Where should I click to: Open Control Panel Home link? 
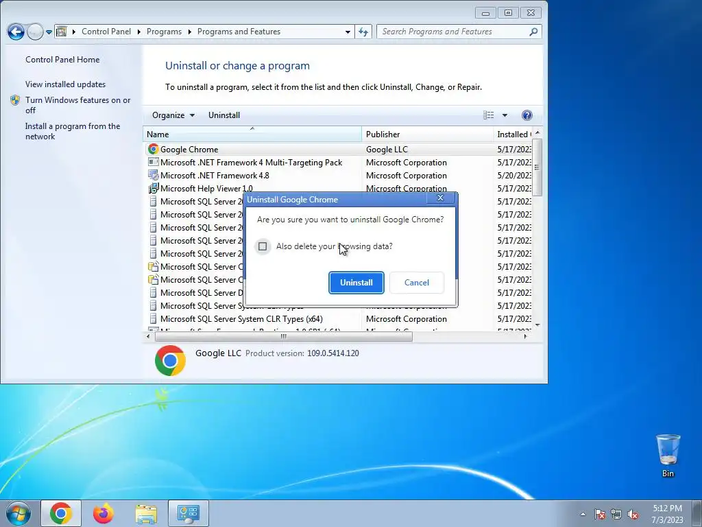pyautogui.click(x=62, y=60)
